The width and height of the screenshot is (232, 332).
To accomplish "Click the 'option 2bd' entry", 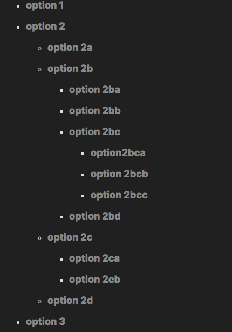I will point(95,217).
